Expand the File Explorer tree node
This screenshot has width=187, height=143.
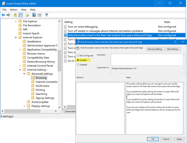tap(16, 21)
